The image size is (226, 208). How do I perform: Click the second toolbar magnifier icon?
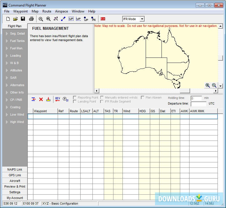click(48, 19)
